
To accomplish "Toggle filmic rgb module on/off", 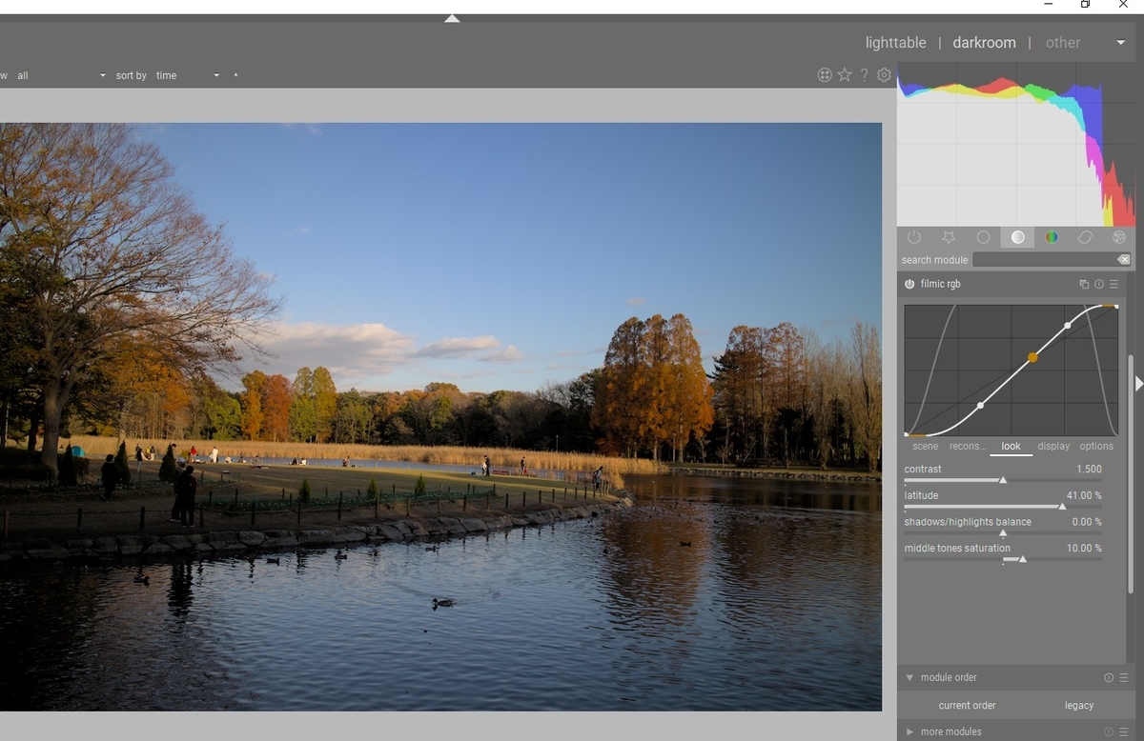I will click(x=909, y=284).
